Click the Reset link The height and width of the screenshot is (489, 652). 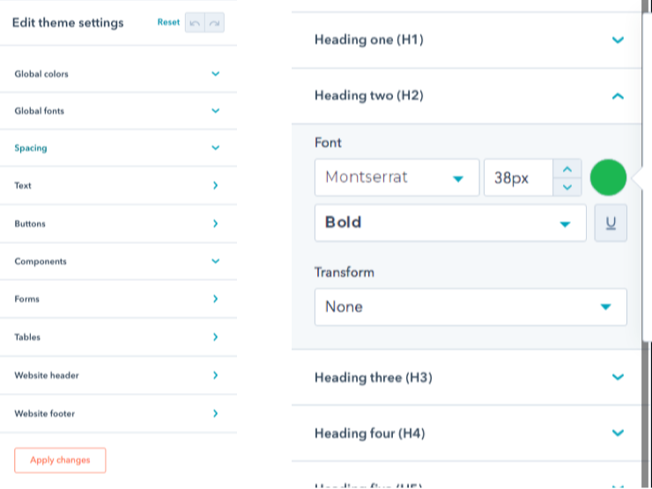(x=168, y=22)
